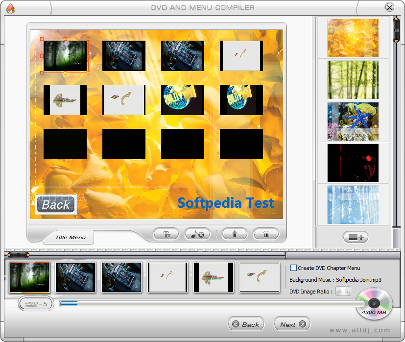The image size is (405, 342).
Task: Select the second empty black slot in preview
Action: click(124, 144)
